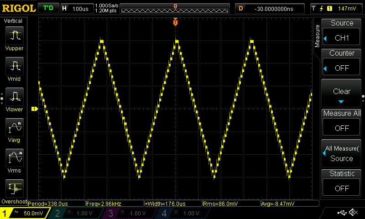
Task: Select the Vlower measurement icon
Action: [15, 97]
